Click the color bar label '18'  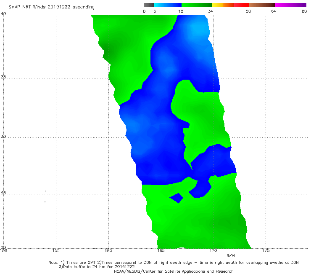181,11
